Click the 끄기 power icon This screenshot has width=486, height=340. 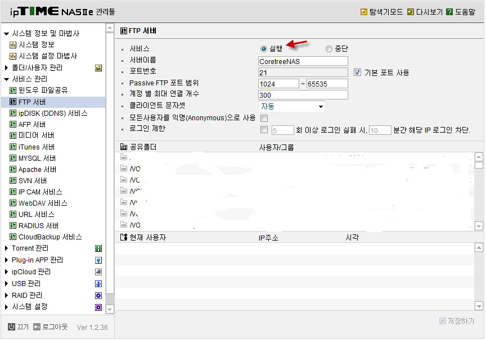tap(11, 327)
